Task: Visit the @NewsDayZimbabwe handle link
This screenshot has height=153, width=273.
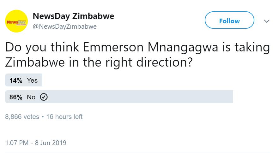Action: [64, 26]
